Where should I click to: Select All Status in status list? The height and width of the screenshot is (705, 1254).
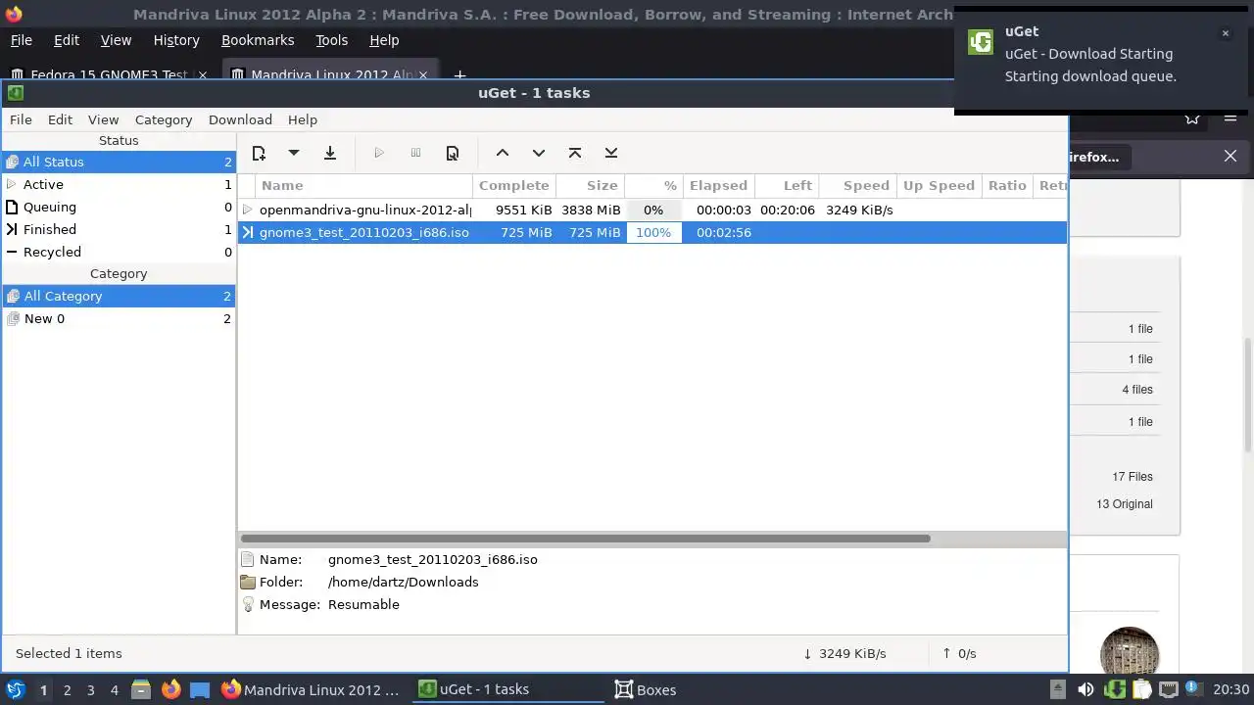tap(119, 162)
